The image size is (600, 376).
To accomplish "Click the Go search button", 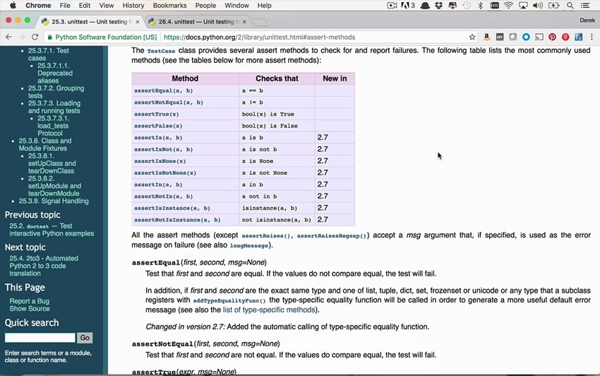I will click(x=85, y=338).
